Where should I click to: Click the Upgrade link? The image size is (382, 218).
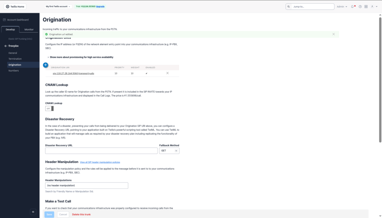(100, 6)
